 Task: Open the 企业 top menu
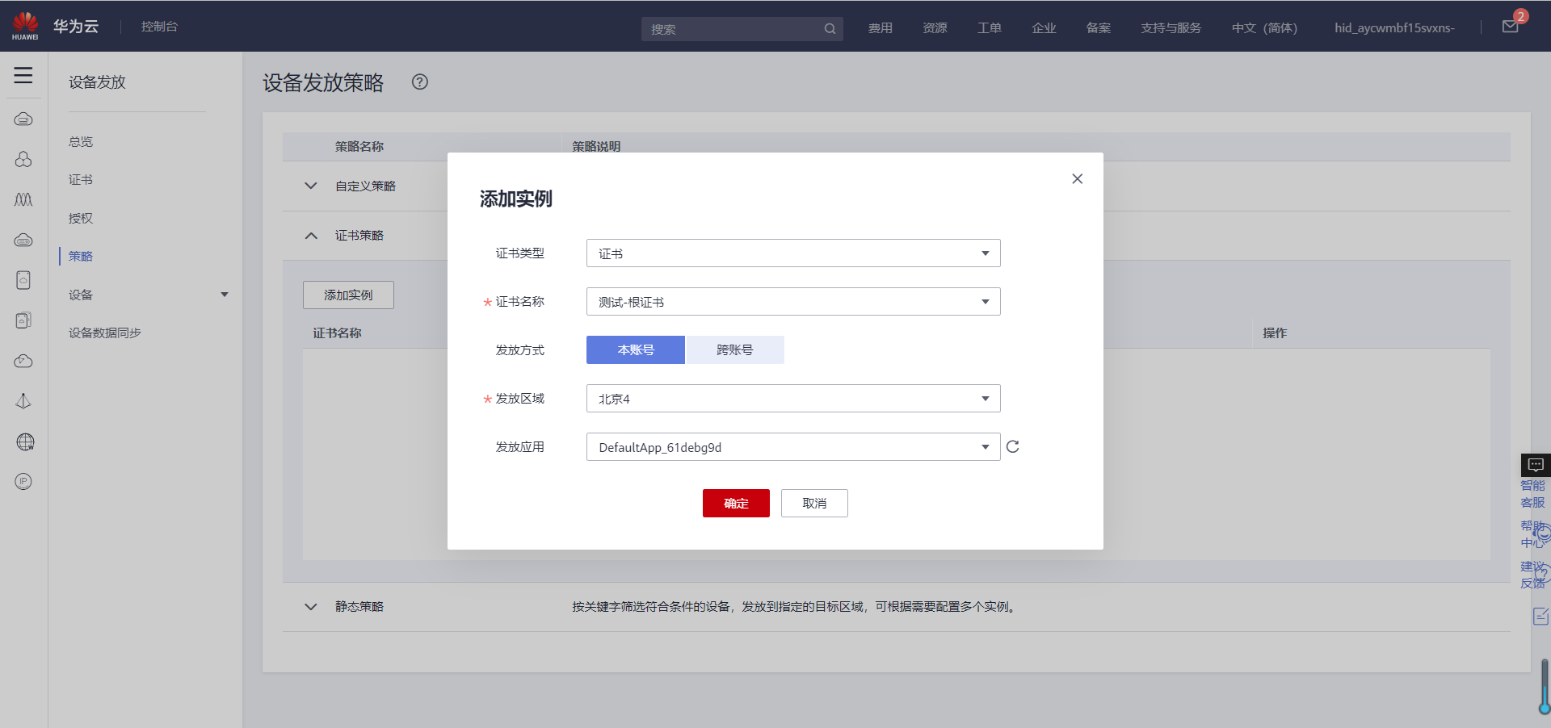1044,27
